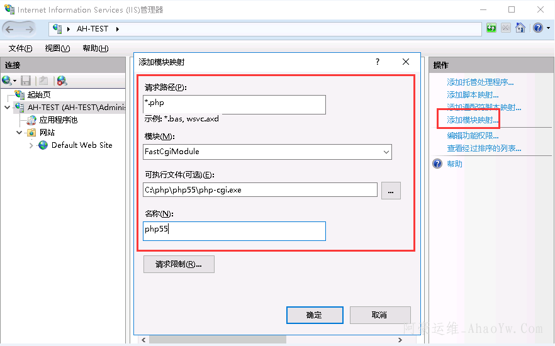This screenshot has width=555, height=346.
Task: Open the 视图(V) menu
Action: pyautogui.click(x=57, y=48)
